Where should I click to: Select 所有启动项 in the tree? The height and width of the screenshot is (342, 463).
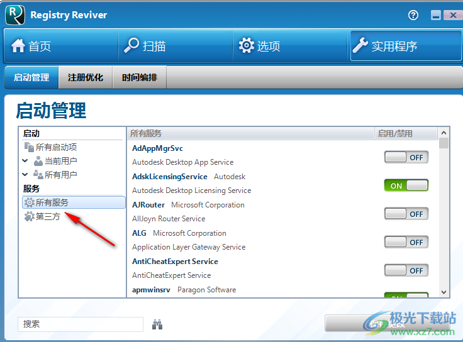tap(56, 147)
